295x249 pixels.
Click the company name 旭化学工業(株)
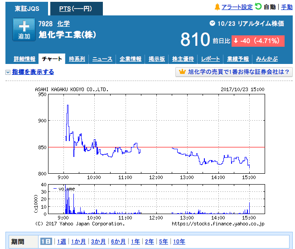coord(68,34)
